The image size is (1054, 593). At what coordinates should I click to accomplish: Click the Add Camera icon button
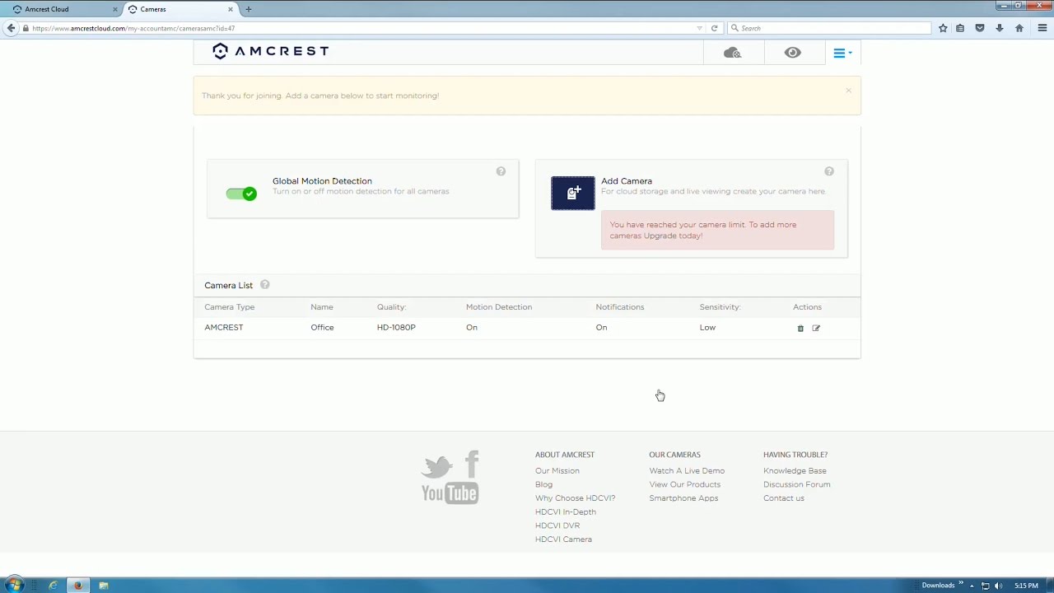point(573,194)
